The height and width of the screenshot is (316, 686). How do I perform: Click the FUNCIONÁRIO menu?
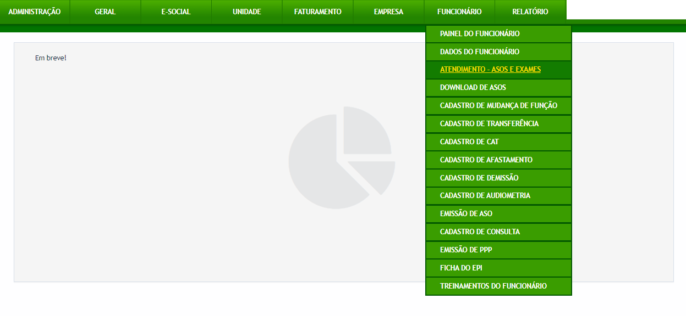pos(459,12)
